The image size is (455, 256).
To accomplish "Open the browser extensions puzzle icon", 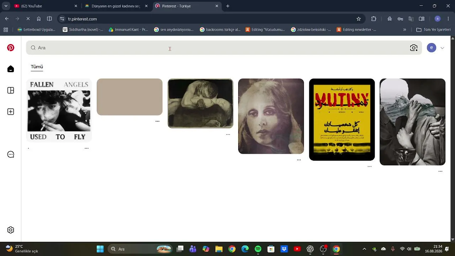I will click(x=374, y=19).
